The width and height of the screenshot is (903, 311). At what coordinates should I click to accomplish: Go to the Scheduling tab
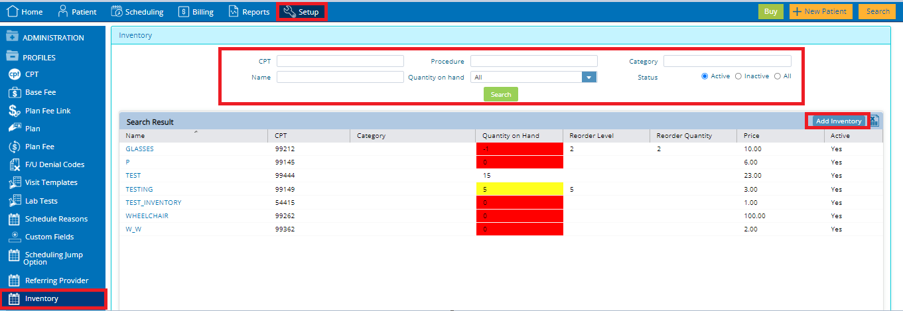click(x=137, y=12)
